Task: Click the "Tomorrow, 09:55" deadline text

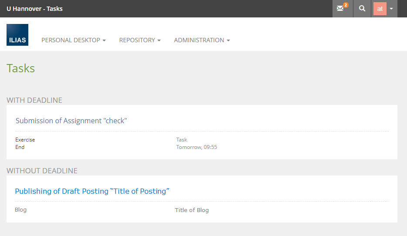Action: [x=197, y=147]
